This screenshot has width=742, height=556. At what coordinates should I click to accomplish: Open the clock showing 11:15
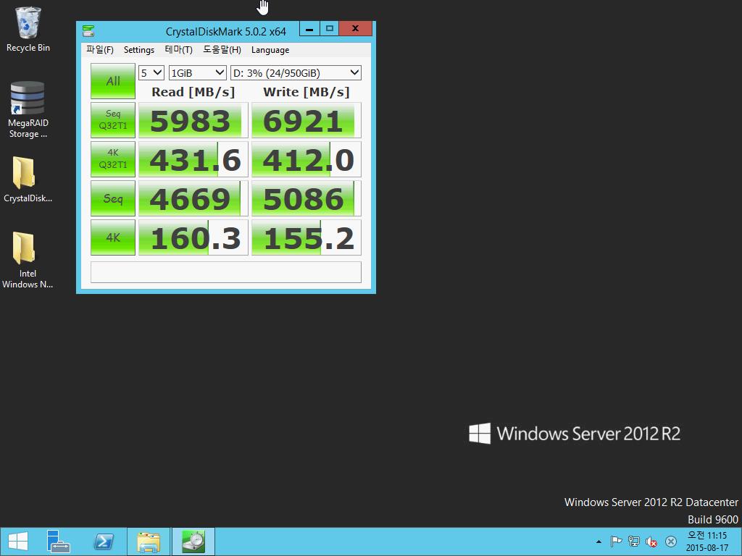tap(707, 542)
